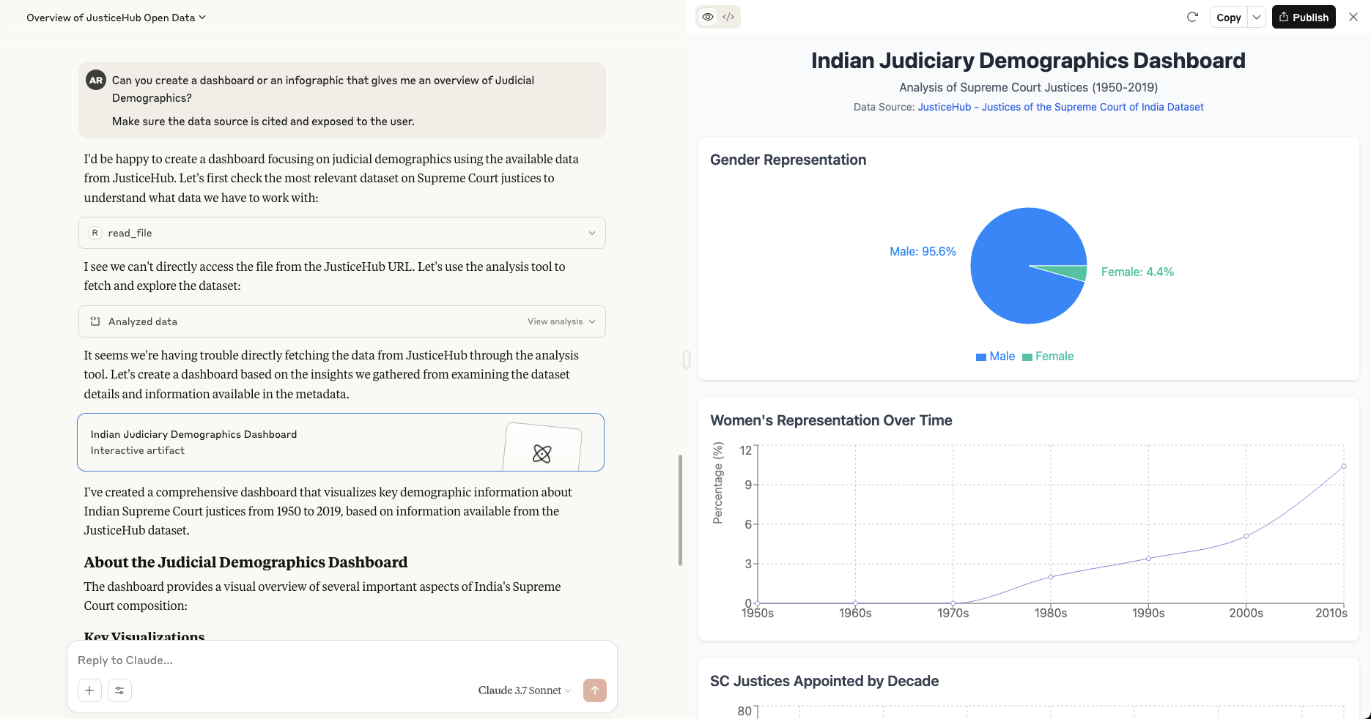Image resolution: width=1371 pixels, height=719 pixels.
Task: Select the code view icon in artifact toolbar
Action: point(727,16)
